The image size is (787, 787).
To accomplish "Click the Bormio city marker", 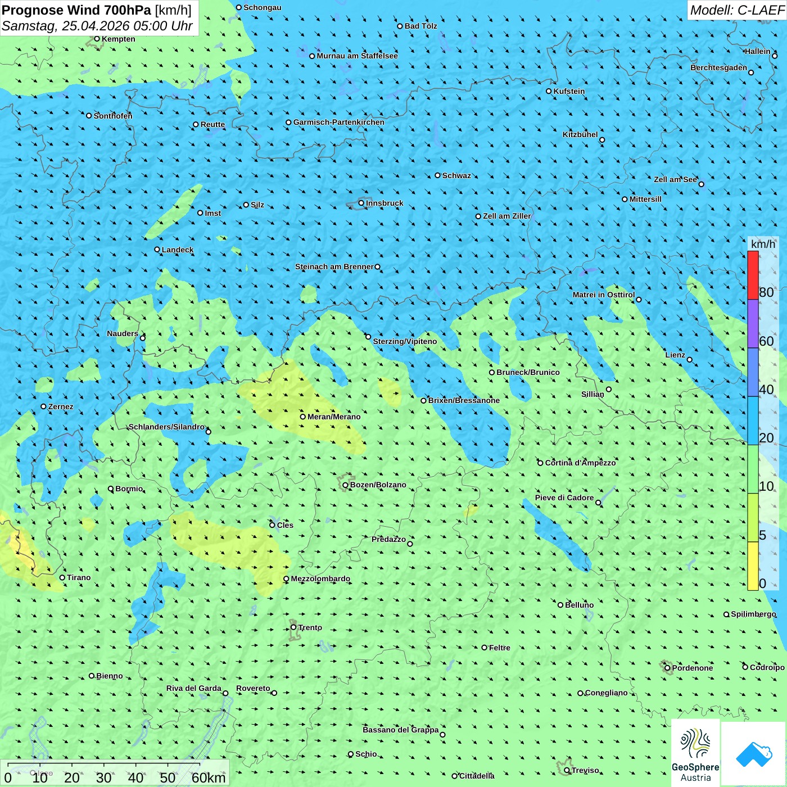I will tap(111, 489).
